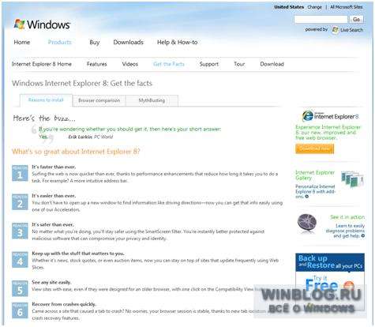Click the Windows logo flag icon

point(19,24)
